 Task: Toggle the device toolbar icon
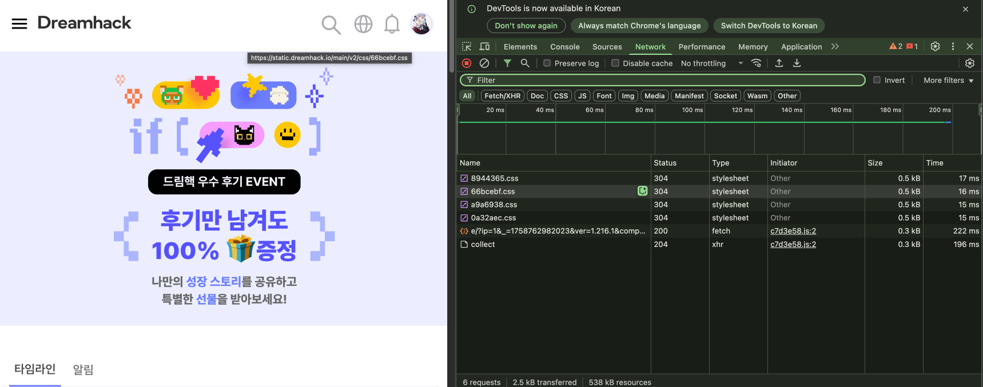pos(484,46)
